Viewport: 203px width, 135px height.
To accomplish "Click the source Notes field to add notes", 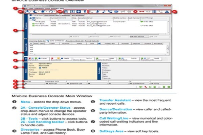I will [x=49, y=70].
